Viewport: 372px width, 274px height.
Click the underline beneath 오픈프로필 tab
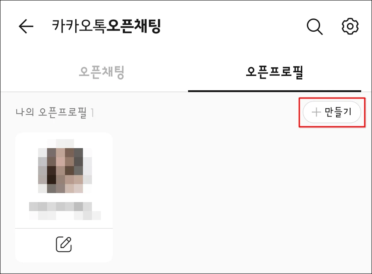tap(275, 91)
